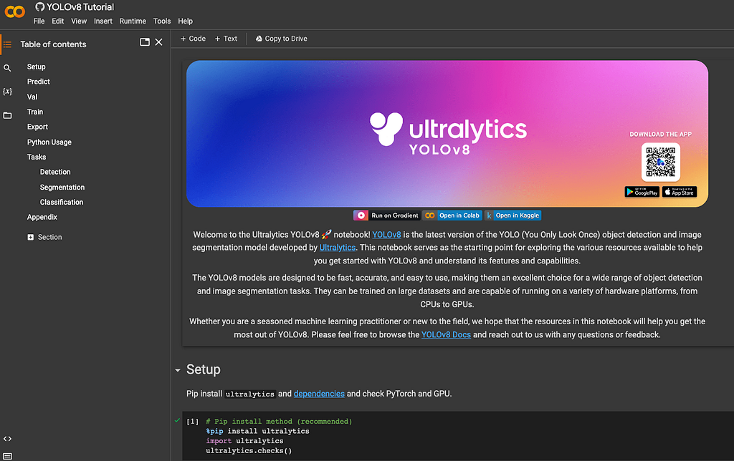Screen dimensions: 734x461
Task: Collapse the Setup section arrow
Action: pyautogui.click(x=178, y=370)
